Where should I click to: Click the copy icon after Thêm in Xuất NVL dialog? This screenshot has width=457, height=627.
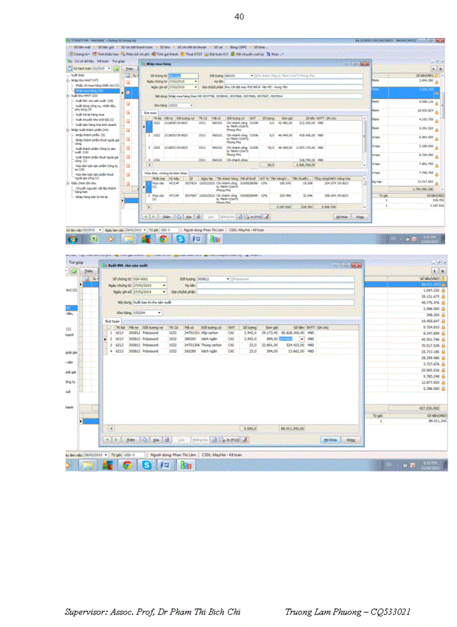145,440
